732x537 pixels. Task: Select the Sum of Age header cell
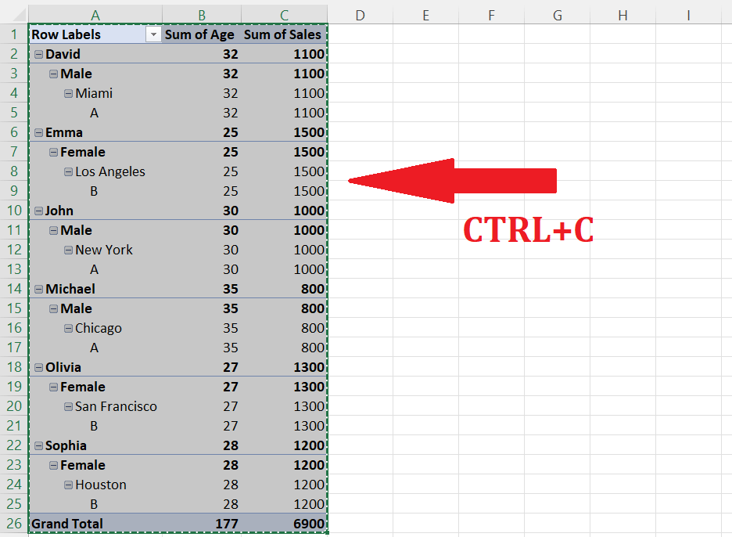click(x=200, y=34)
